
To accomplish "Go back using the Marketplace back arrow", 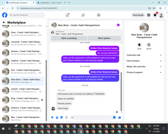I will pos(4,22).
